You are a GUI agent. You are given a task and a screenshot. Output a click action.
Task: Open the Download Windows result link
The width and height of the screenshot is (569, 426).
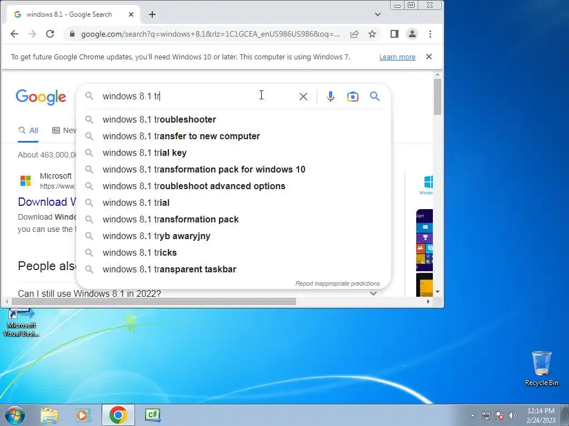(47, 202)
